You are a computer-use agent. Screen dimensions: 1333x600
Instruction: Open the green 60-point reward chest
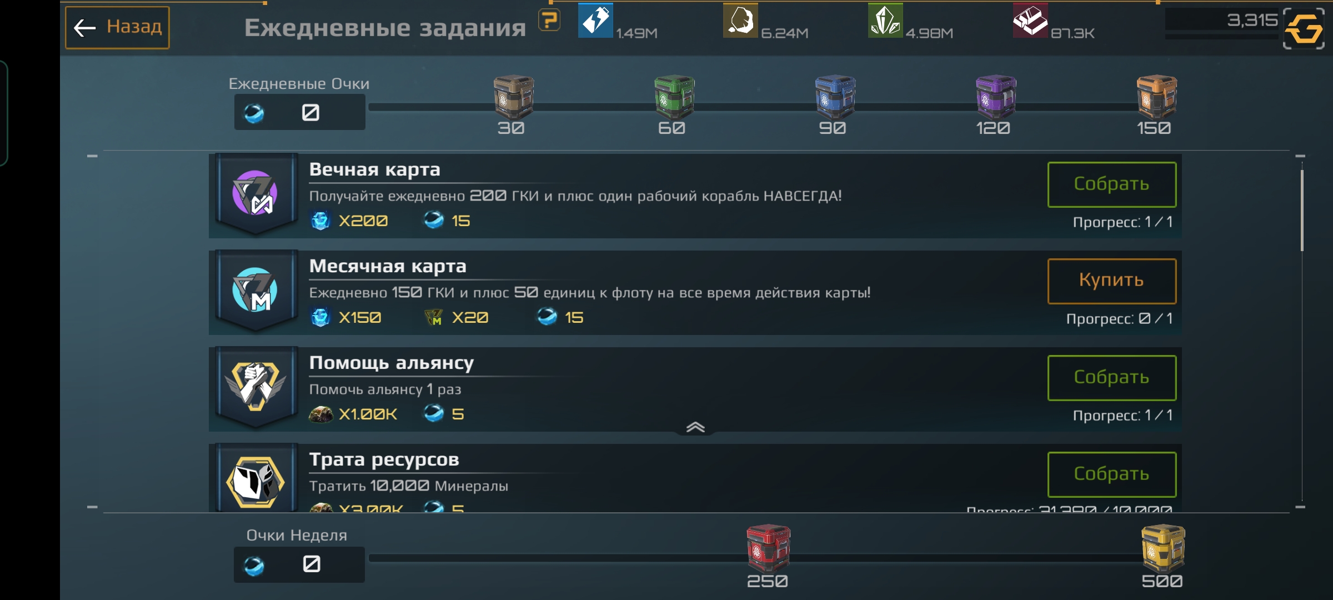coord(674,97)
